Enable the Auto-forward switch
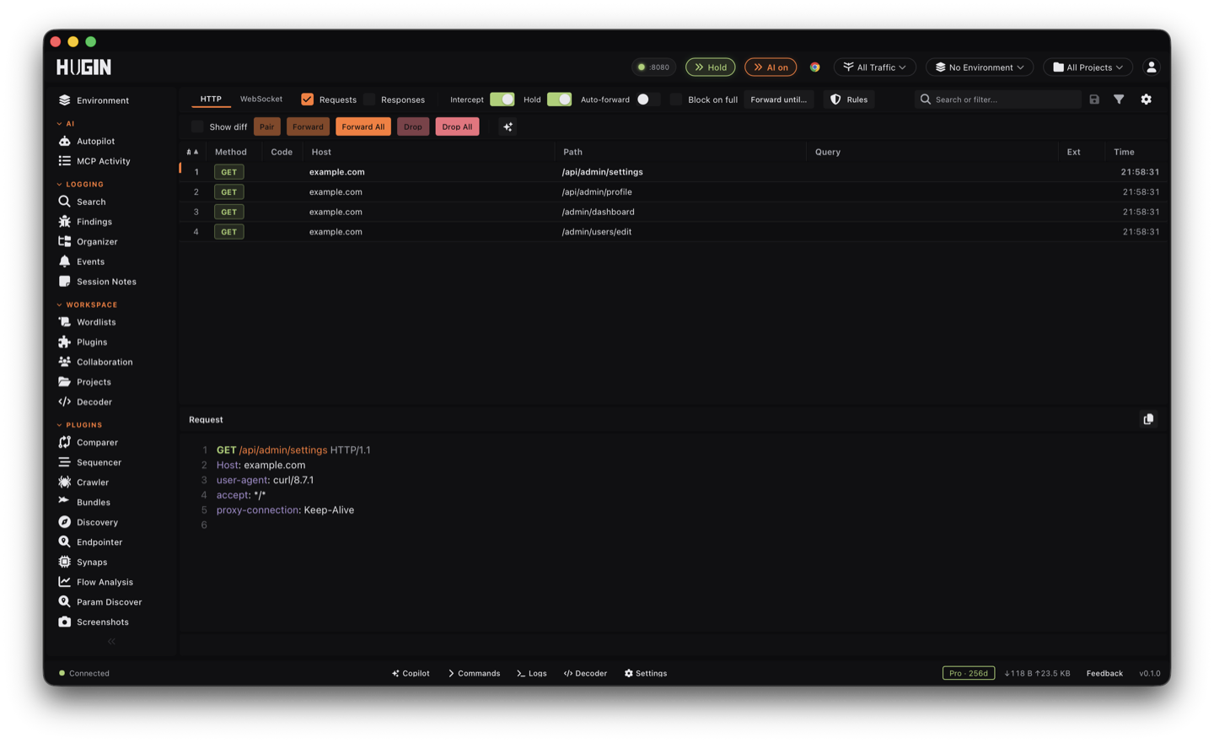Viewport: 1214px width, 743px height. coord(647,100)
